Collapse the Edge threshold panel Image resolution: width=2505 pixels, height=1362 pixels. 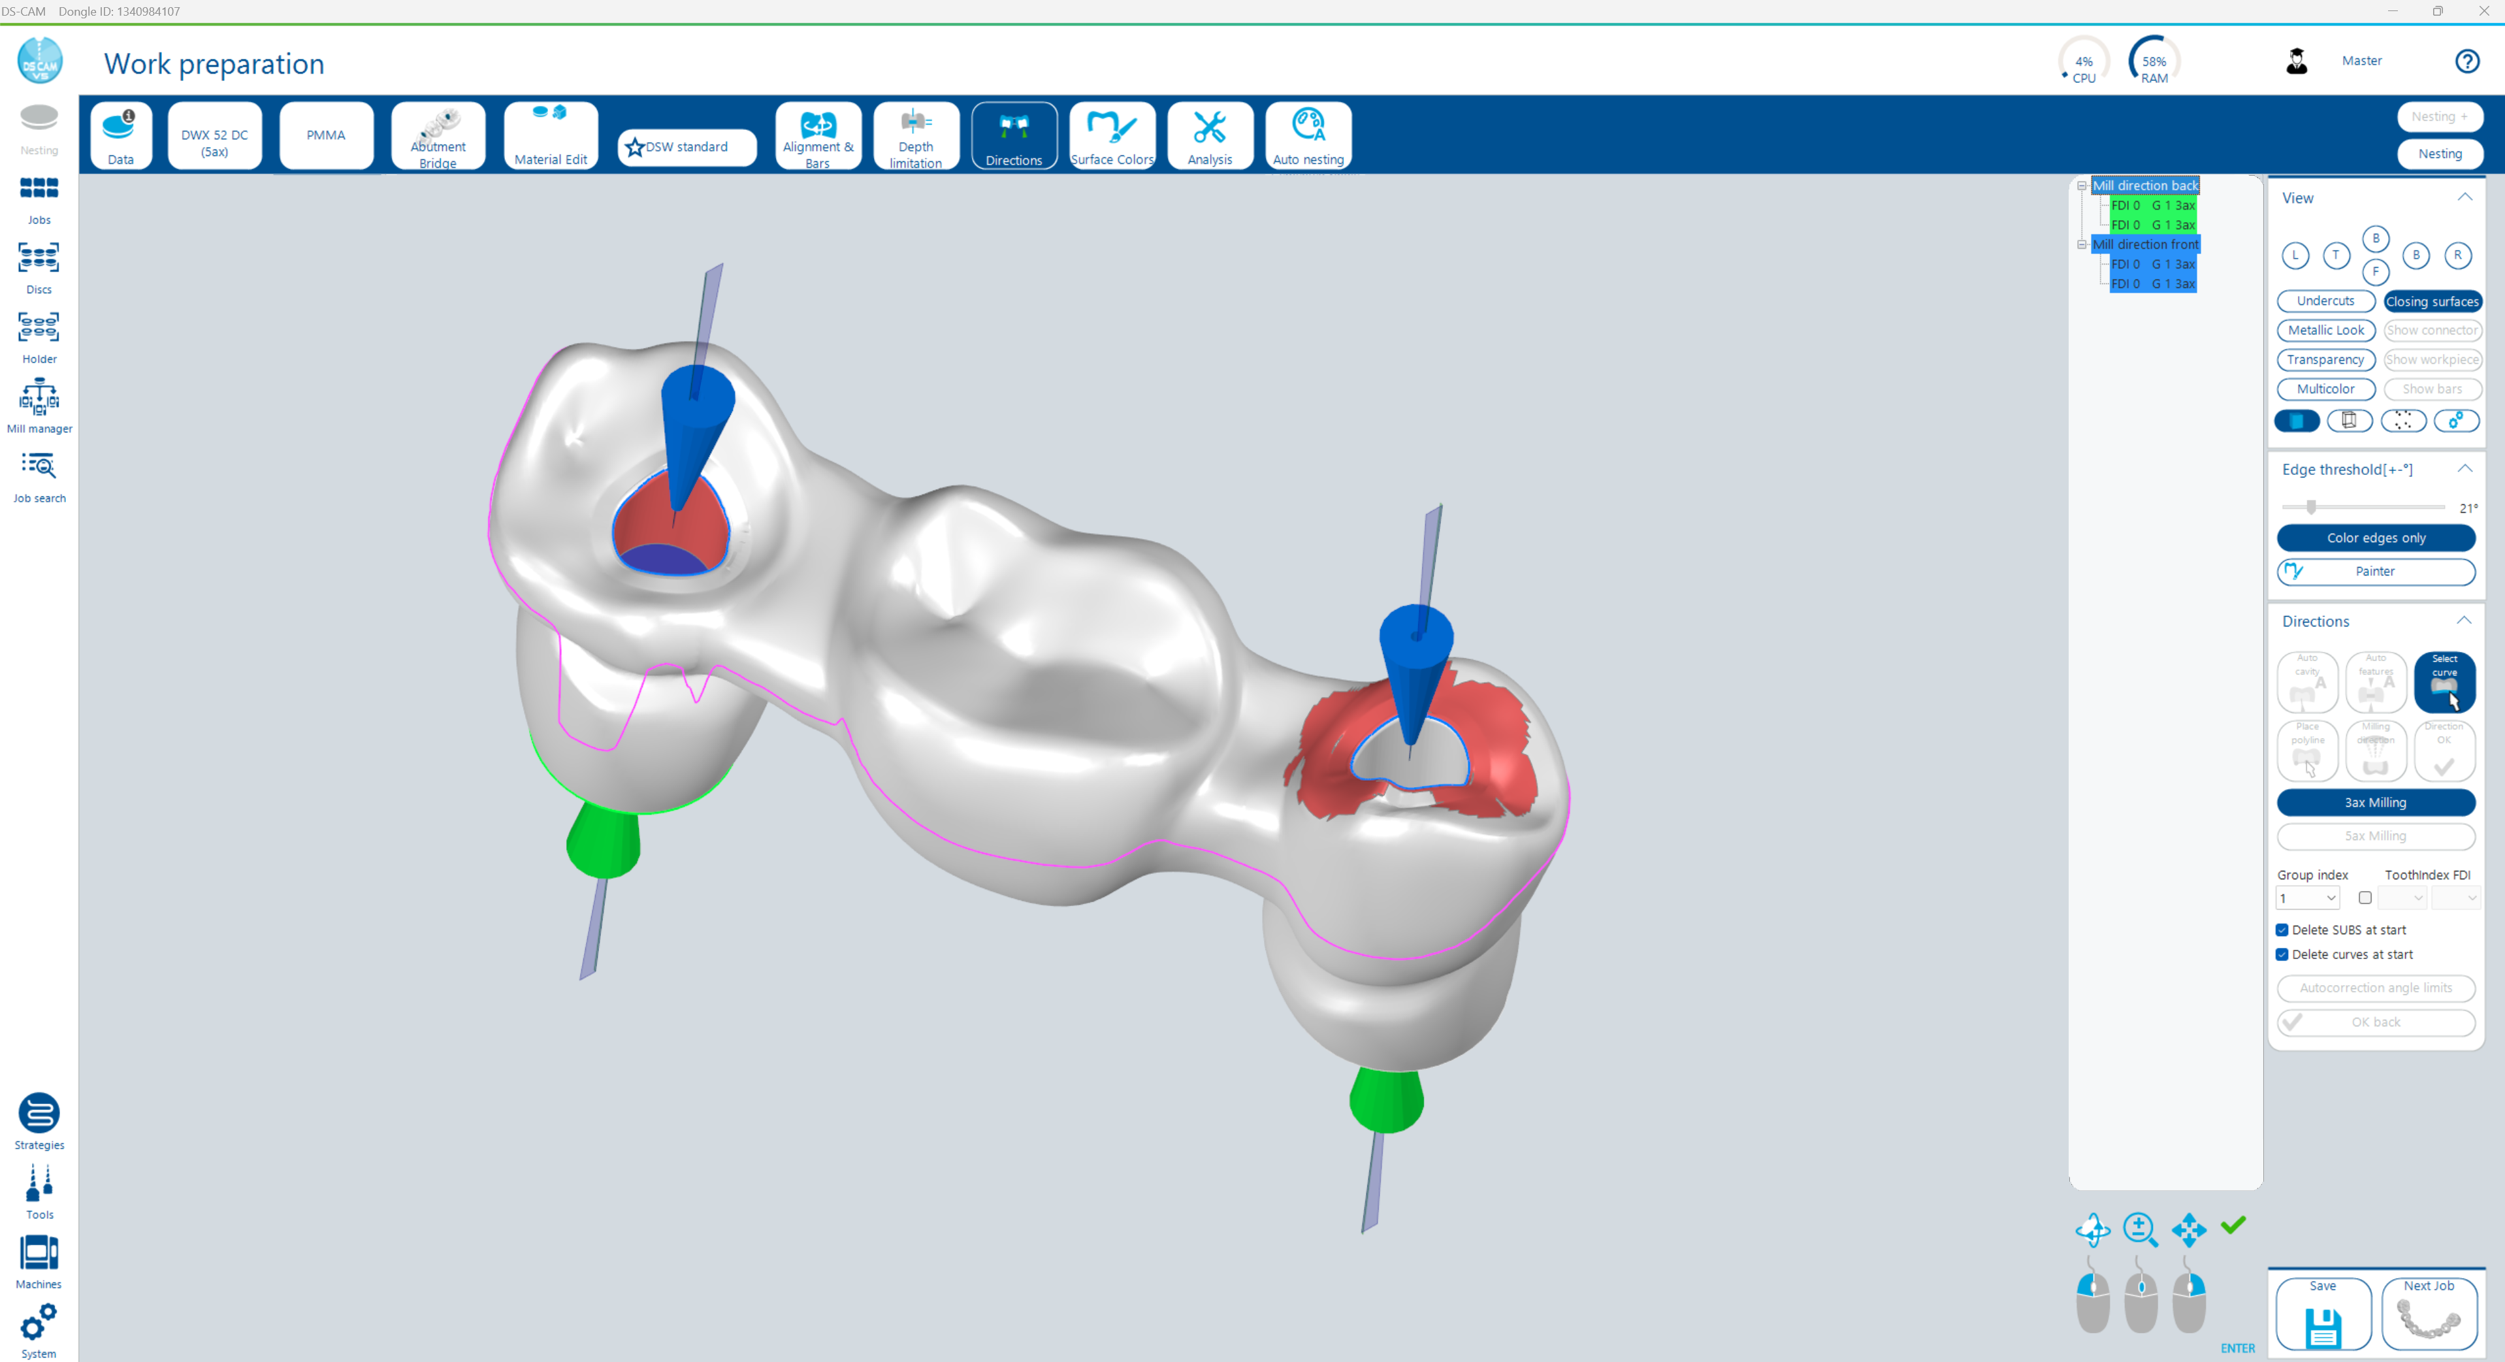(2464, 468)
